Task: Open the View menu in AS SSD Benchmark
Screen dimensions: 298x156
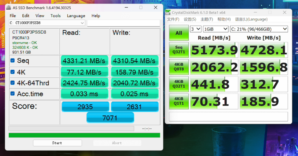Action: coord(40,16)
